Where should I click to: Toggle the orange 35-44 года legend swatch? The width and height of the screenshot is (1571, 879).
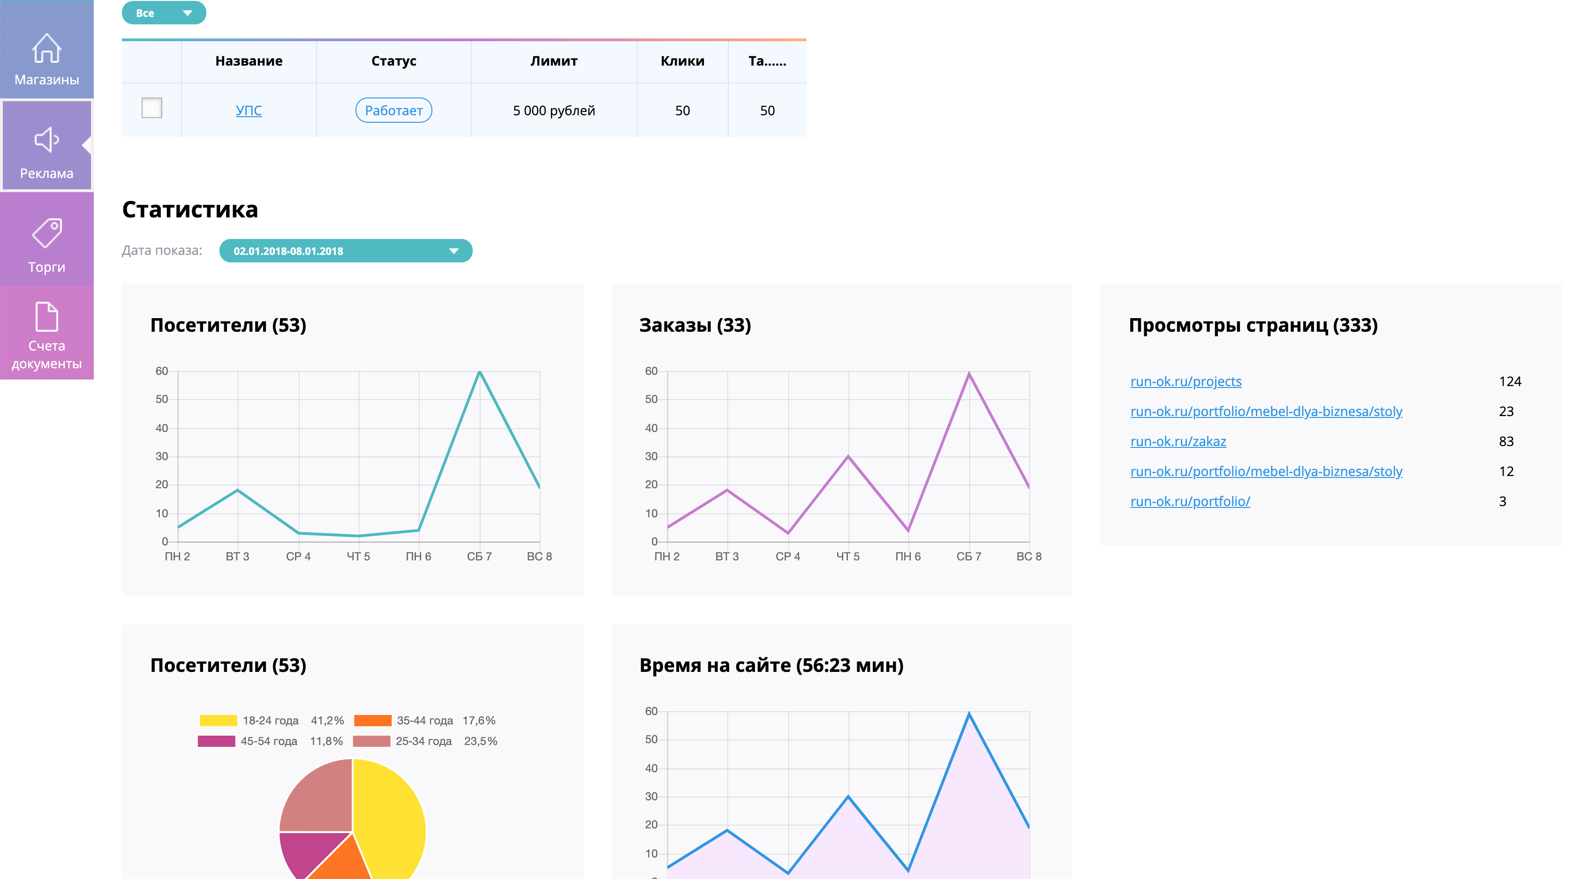pyautogui.click(x=373, y=720)
